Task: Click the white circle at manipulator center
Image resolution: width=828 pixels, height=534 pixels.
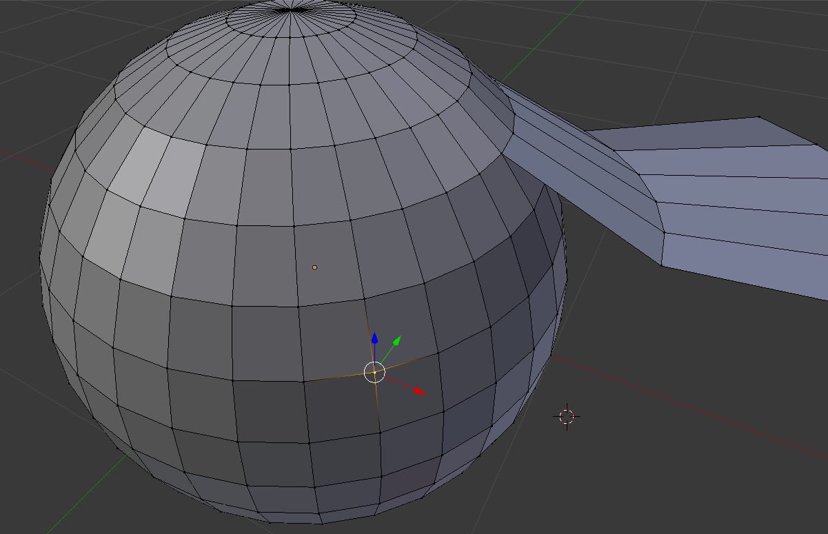Action: (374, 372)
